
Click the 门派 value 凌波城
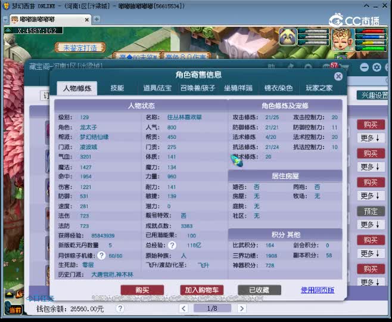(88, 147)
